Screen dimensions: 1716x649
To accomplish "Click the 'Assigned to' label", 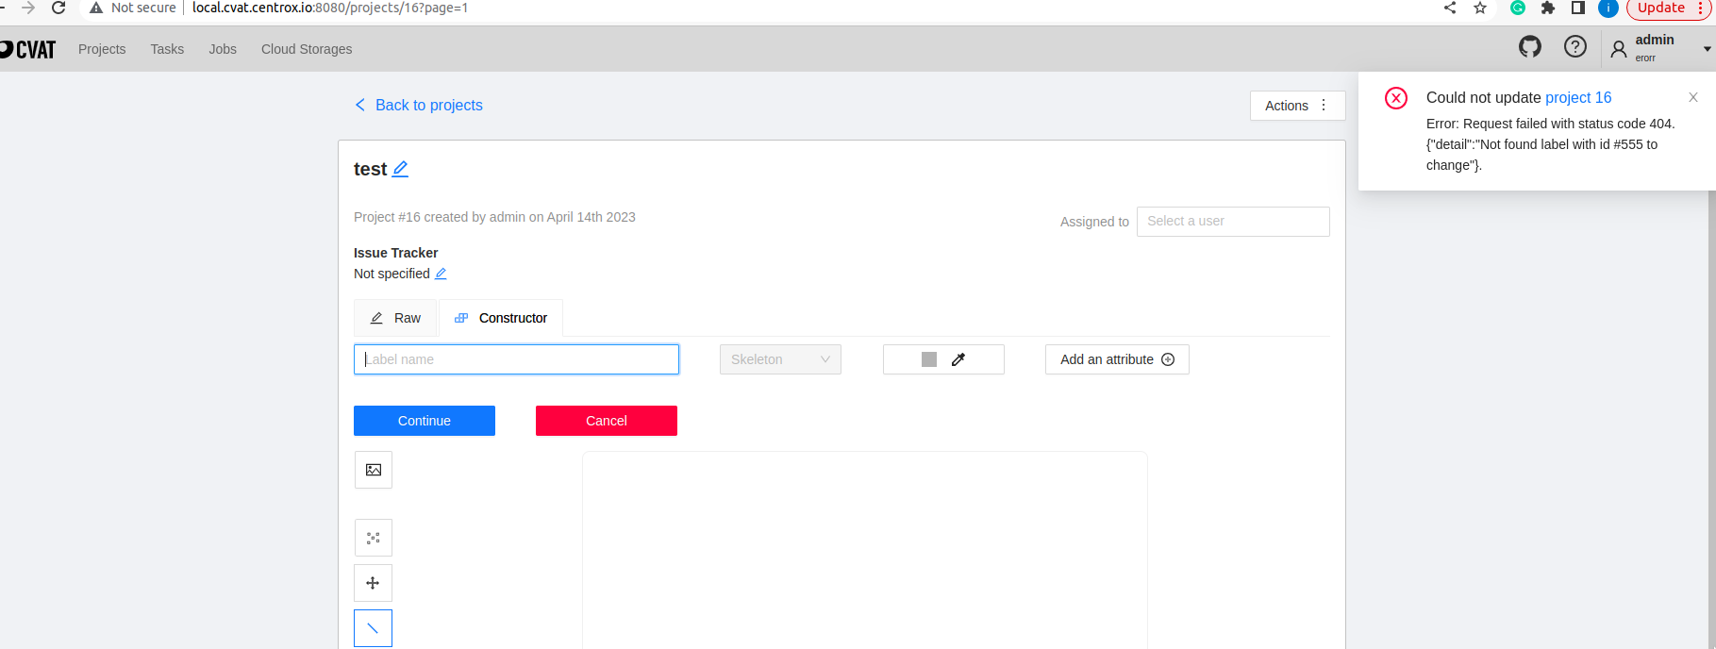I will [1094, 222].
